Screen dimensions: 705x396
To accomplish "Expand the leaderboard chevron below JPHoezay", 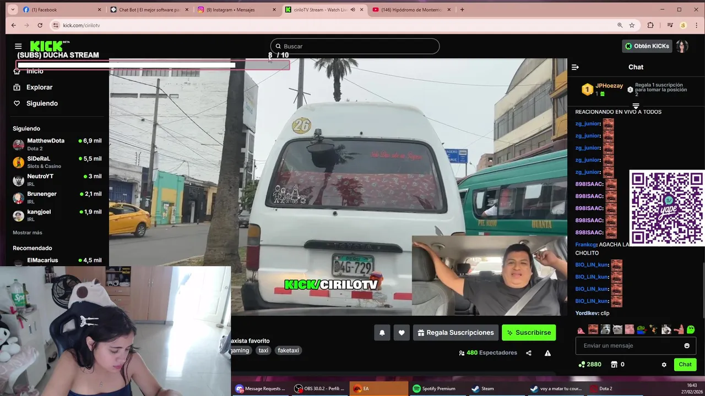I will 636,106.
